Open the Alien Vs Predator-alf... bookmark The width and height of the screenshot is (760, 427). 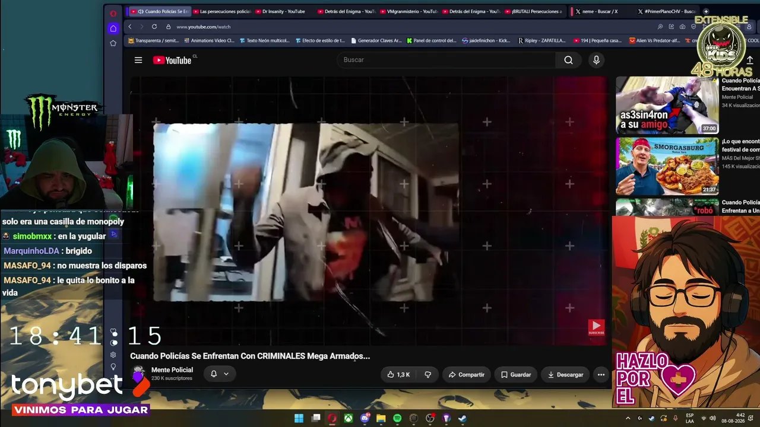point(655,41)
